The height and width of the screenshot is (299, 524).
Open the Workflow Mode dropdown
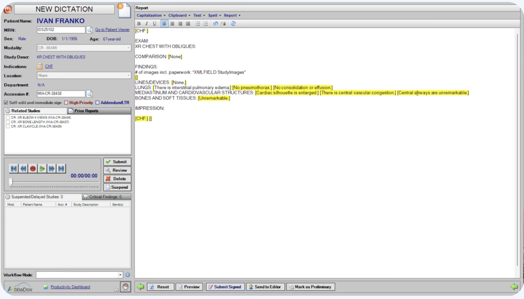120,274
